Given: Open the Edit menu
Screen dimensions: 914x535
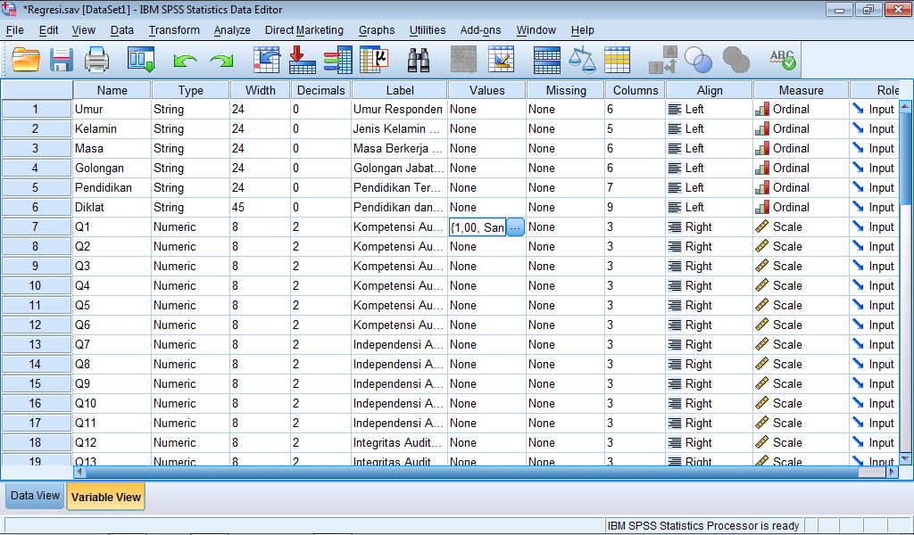Looking at the screenshot, I should (48, 30).
